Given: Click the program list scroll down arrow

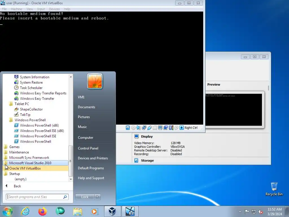Looking at the screenshot, I should click(x=71, y=179).
